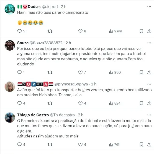Open more options on Dudu's tweet
The height and width of the screenshot is (154, 154).
pos(149,7)
